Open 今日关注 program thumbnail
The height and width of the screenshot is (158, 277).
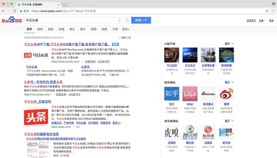click(190, 55)
